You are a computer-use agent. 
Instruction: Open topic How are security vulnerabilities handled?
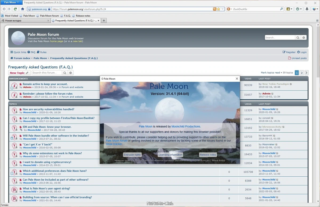point(49,109)
